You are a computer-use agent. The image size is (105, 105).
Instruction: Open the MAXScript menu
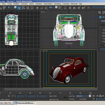coord(74,4)
